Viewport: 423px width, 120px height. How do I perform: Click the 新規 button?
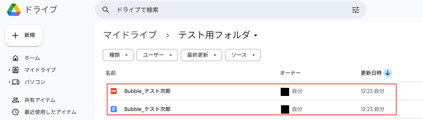pos(23,35)
